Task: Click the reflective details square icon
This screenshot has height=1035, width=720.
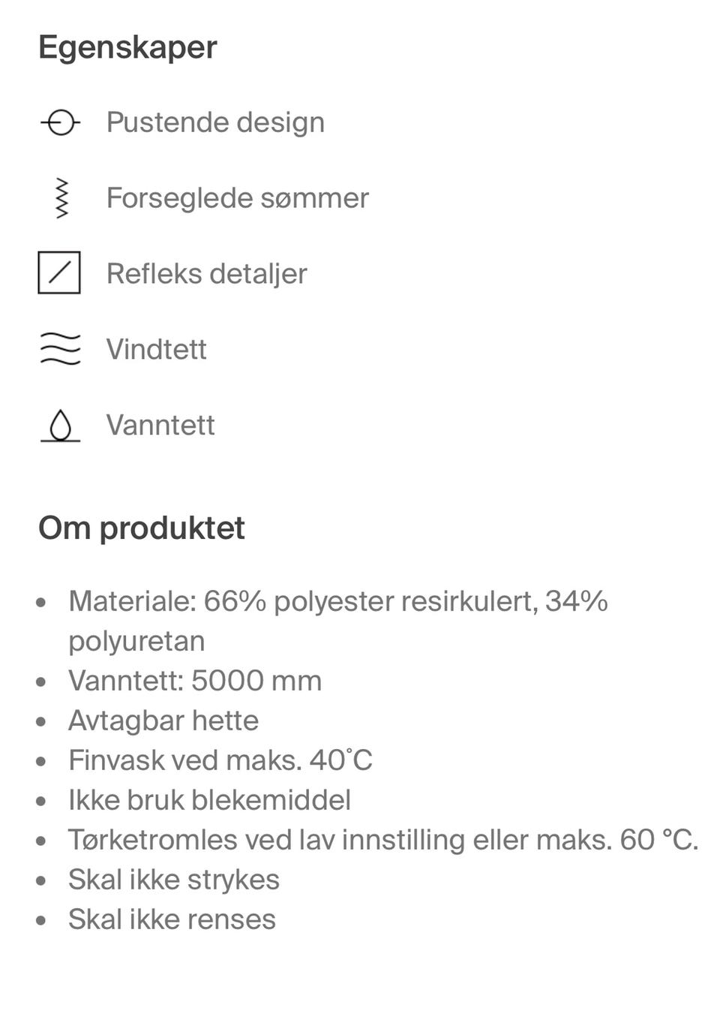Action: (x=59, y=272)
